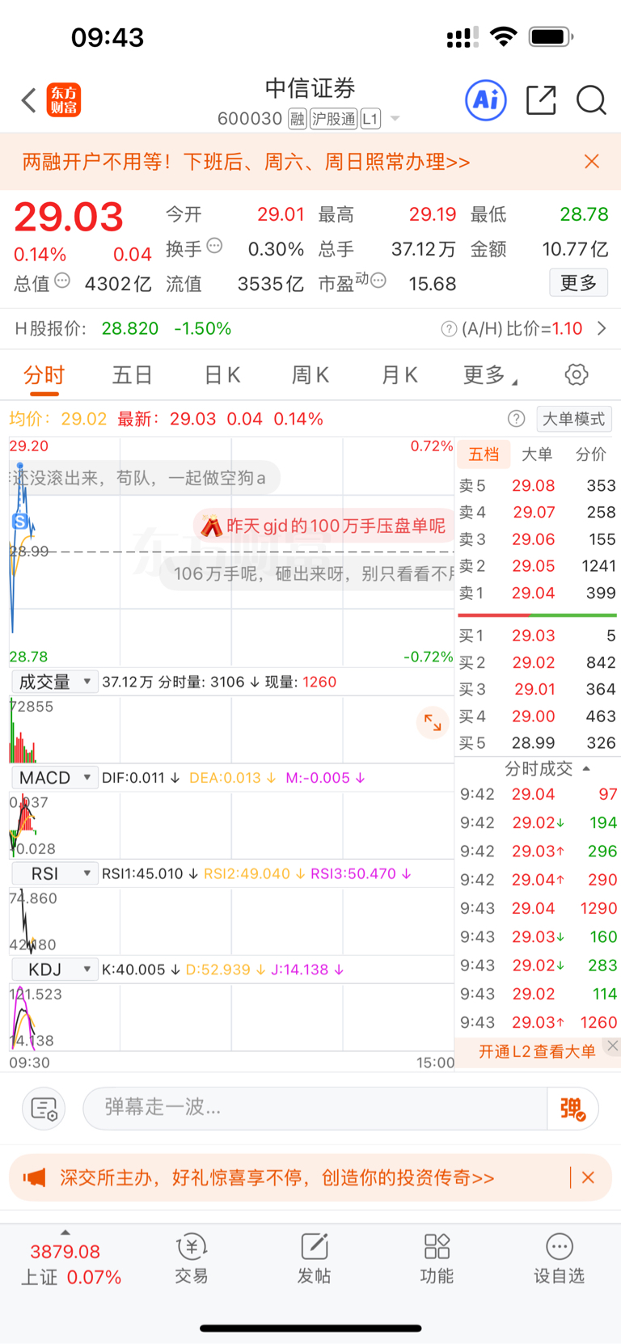Tap help icon beside 大单模式
This screenshot has width=621, height=1344.
pos(516,419)
